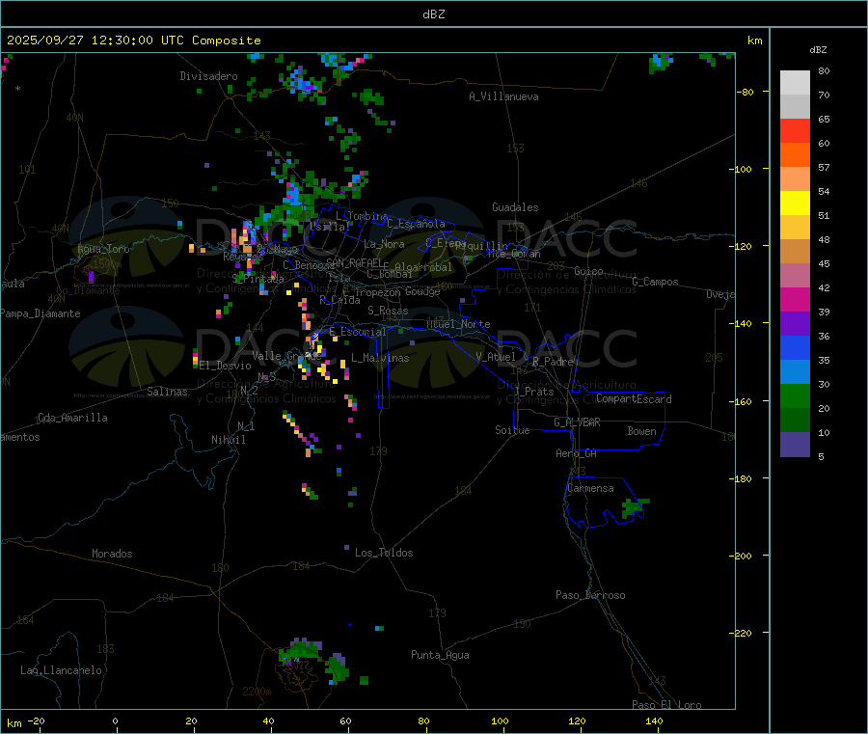Click the S_Rosas map label
868x734 pixels.
pos(388,312)
